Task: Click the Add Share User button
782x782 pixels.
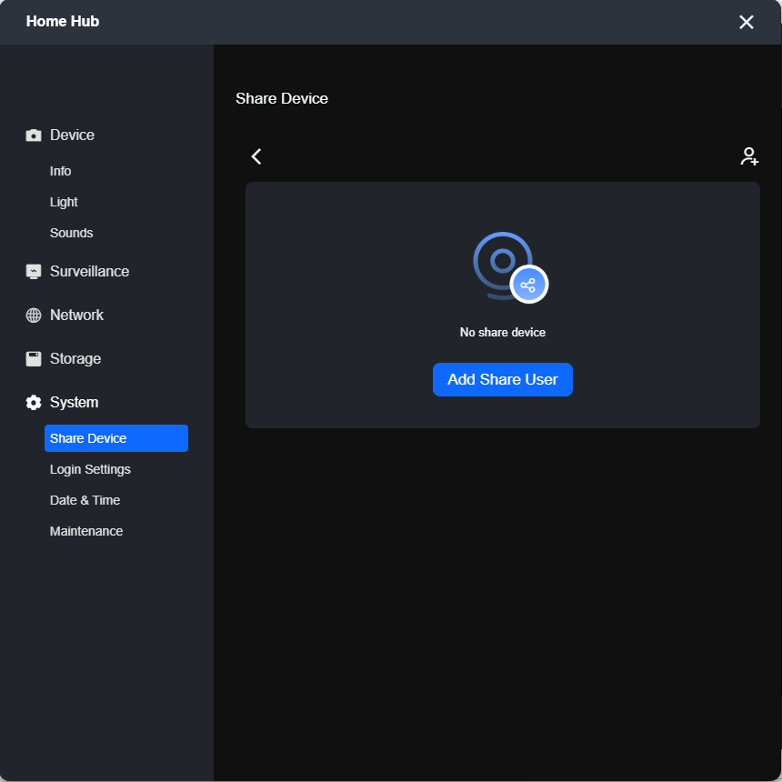Action: [x=503, y=379]
